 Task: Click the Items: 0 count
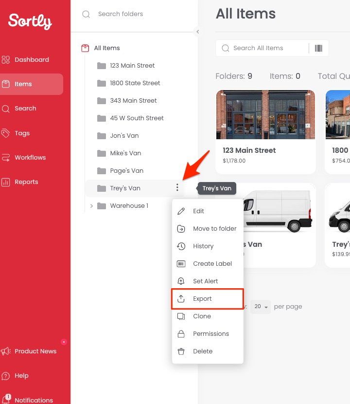point(285,76)
